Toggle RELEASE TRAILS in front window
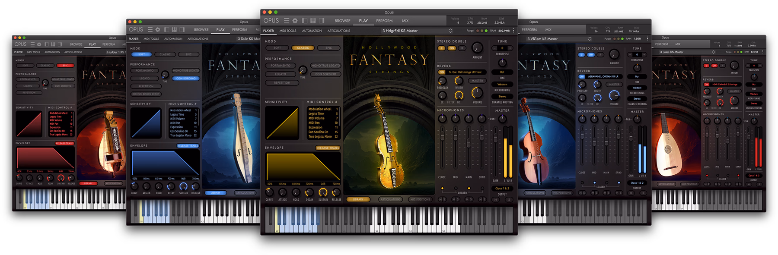Image resolution: width=778 pixels, height=255 pixels. (x=328, y=148)
